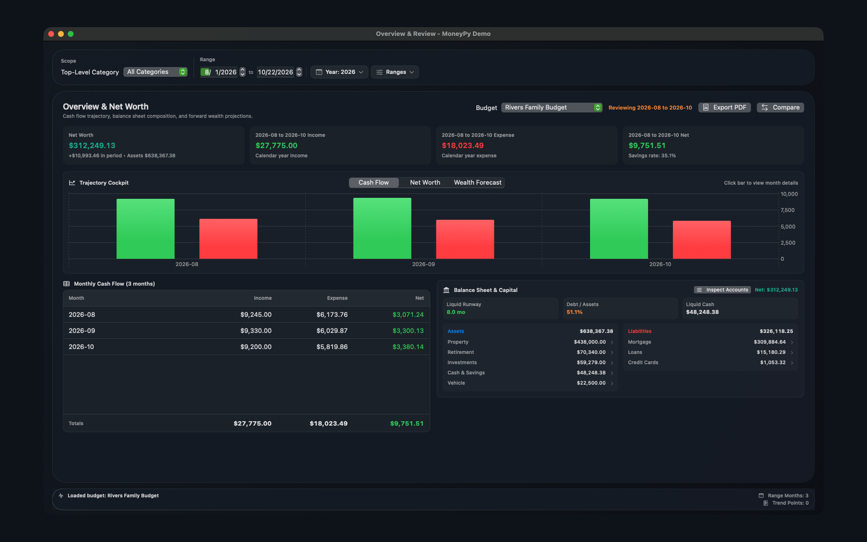
Task: Select the 2026-08 row in cash flow table
Action: [x=247, y=314]
